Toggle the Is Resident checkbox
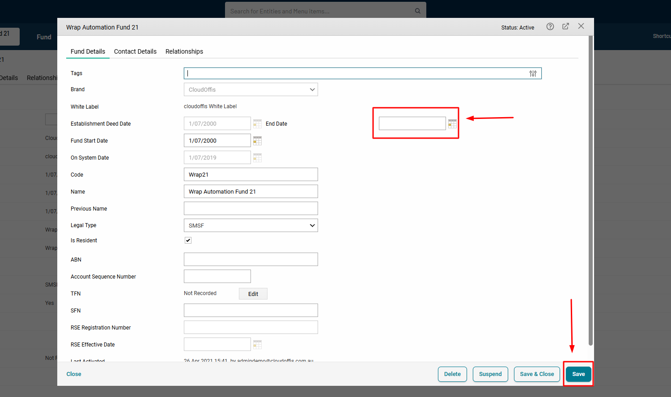Viewport: 671px width, 397px height. 188,241
